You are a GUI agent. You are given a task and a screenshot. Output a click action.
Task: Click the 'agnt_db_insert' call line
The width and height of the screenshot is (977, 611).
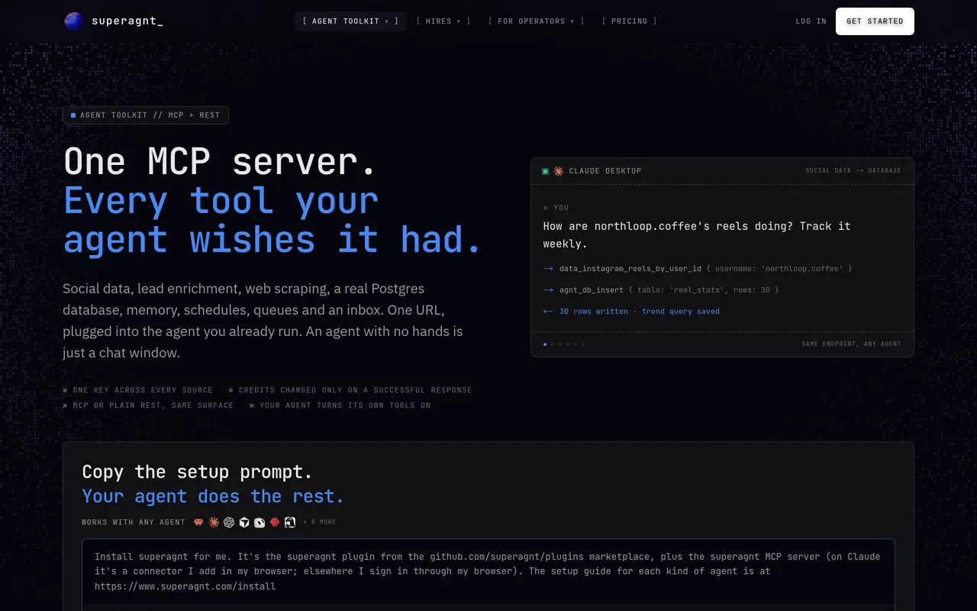pos(661,290)
